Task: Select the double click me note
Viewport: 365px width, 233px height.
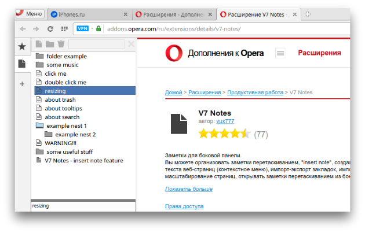Action: click(85, 82)
